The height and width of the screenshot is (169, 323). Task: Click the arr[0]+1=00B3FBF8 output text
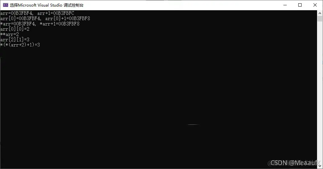[x=68, y=18]
